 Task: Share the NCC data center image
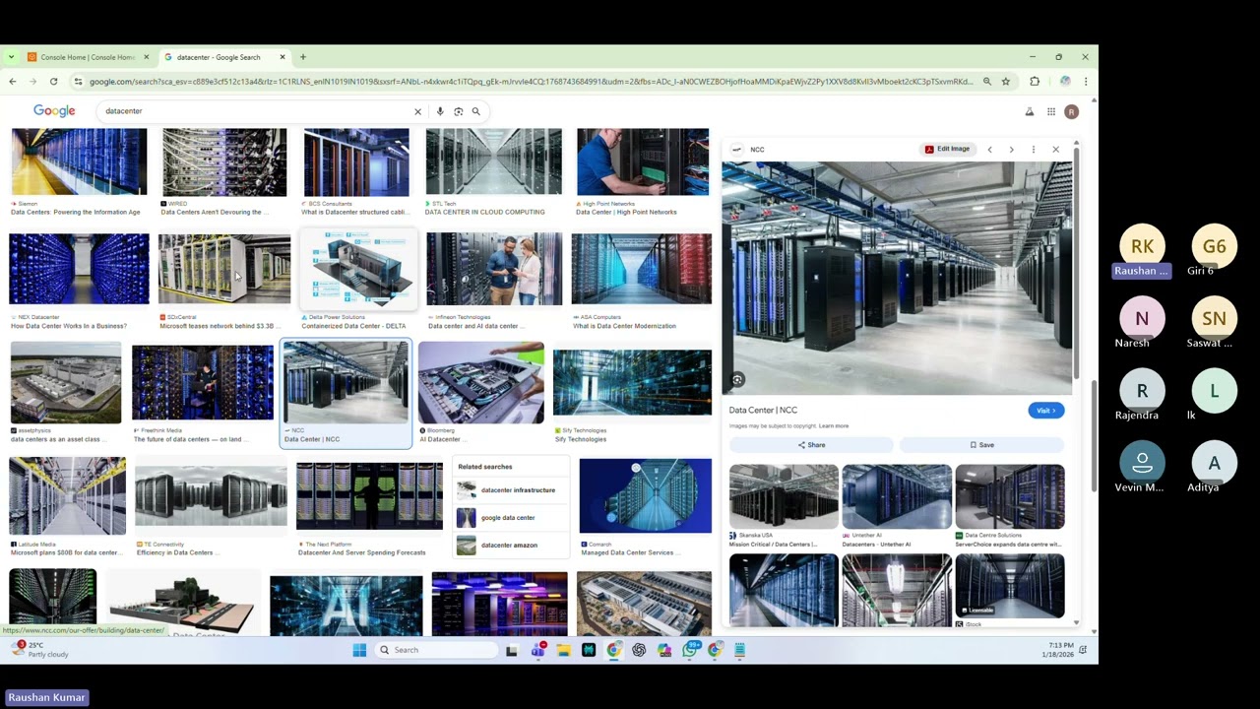pyautogui.click(x=811, y=445)
